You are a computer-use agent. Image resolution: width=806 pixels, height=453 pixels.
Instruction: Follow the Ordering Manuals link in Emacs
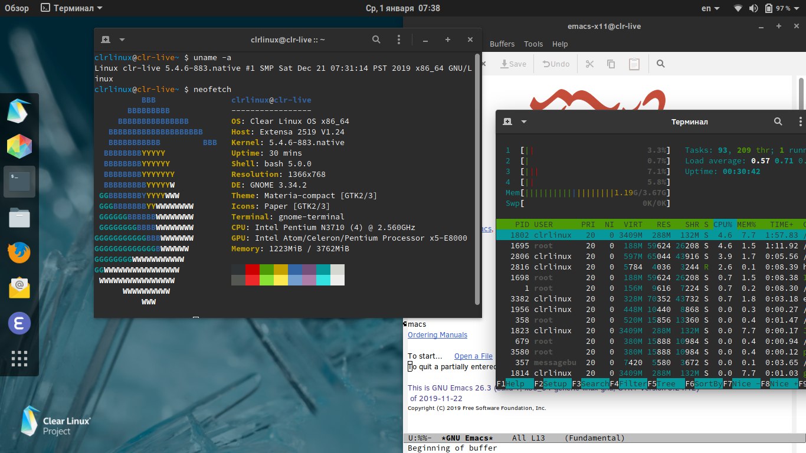[437, 335]
